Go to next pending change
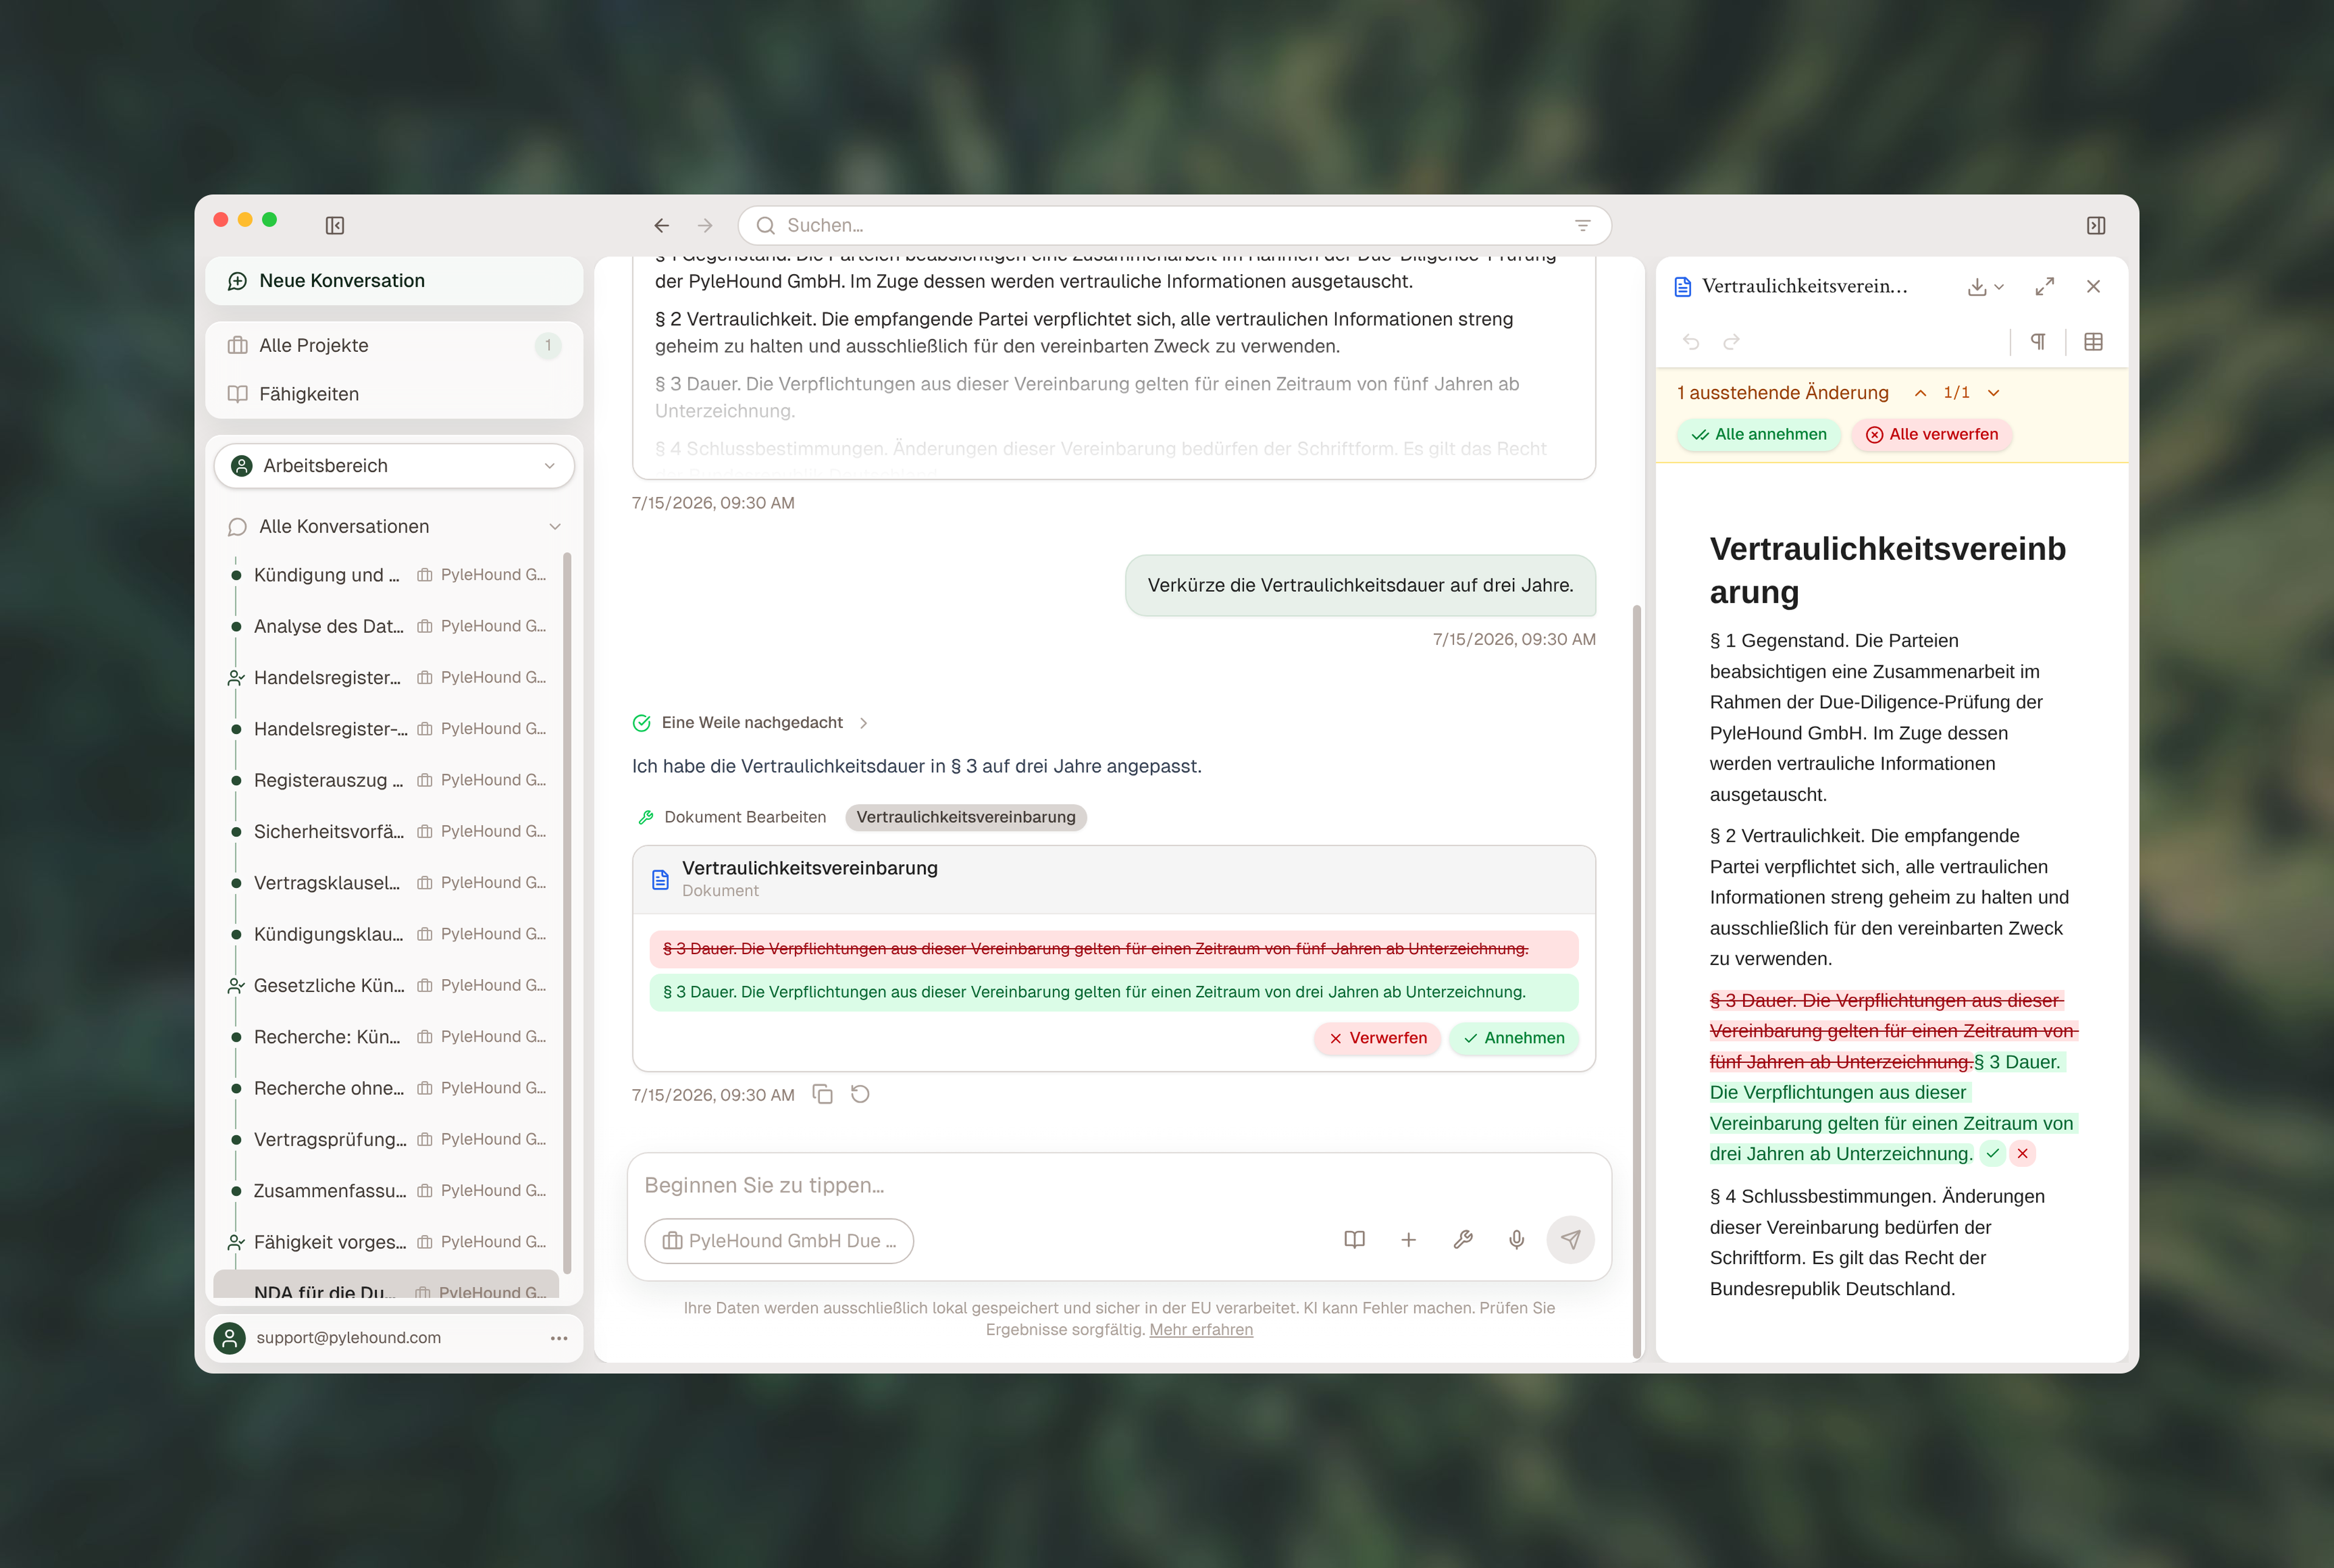Viewport: 2334px width, 1568px height. 1993,393
